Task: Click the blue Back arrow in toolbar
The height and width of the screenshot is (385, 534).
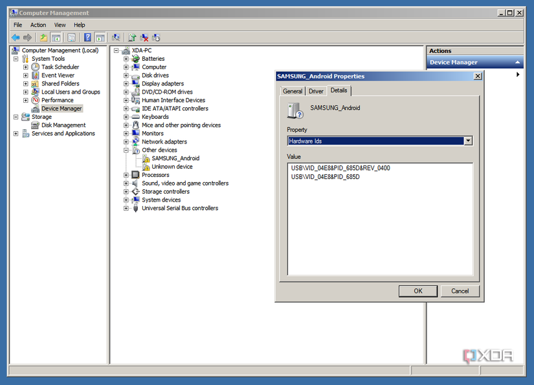Action: tap(16, 37)
